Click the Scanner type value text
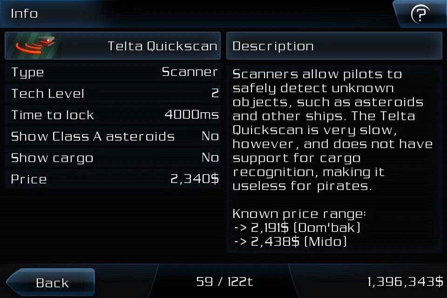This screenshot has height=298, width=447. 190,72
